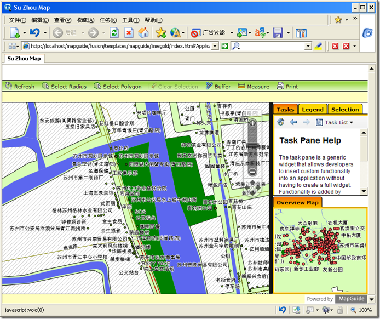This screenshot has width=380, height=319.
Task: Click the Clear Selection tool
Action: 173,86
